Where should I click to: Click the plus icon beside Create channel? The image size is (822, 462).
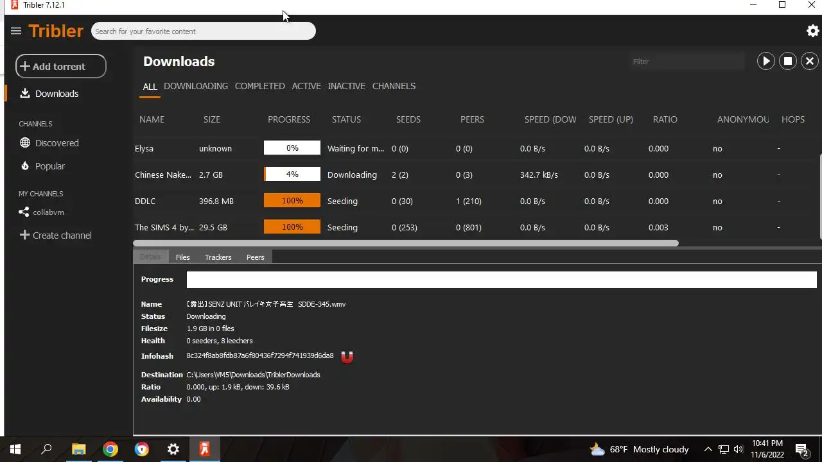point(24,235)
